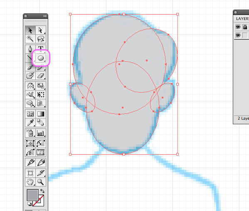Activate the Eyedropper tool
Image resolution: width=249 pixels, height=211 pixels.
pyautogui.click(x=30, y=123)
